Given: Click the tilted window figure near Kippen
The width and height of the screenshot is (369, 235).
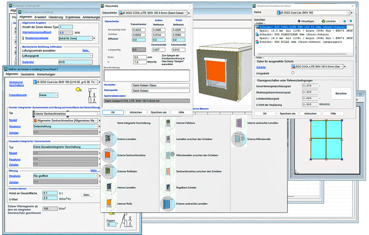Looking at the screenshot, I should [x=127, y=220].
